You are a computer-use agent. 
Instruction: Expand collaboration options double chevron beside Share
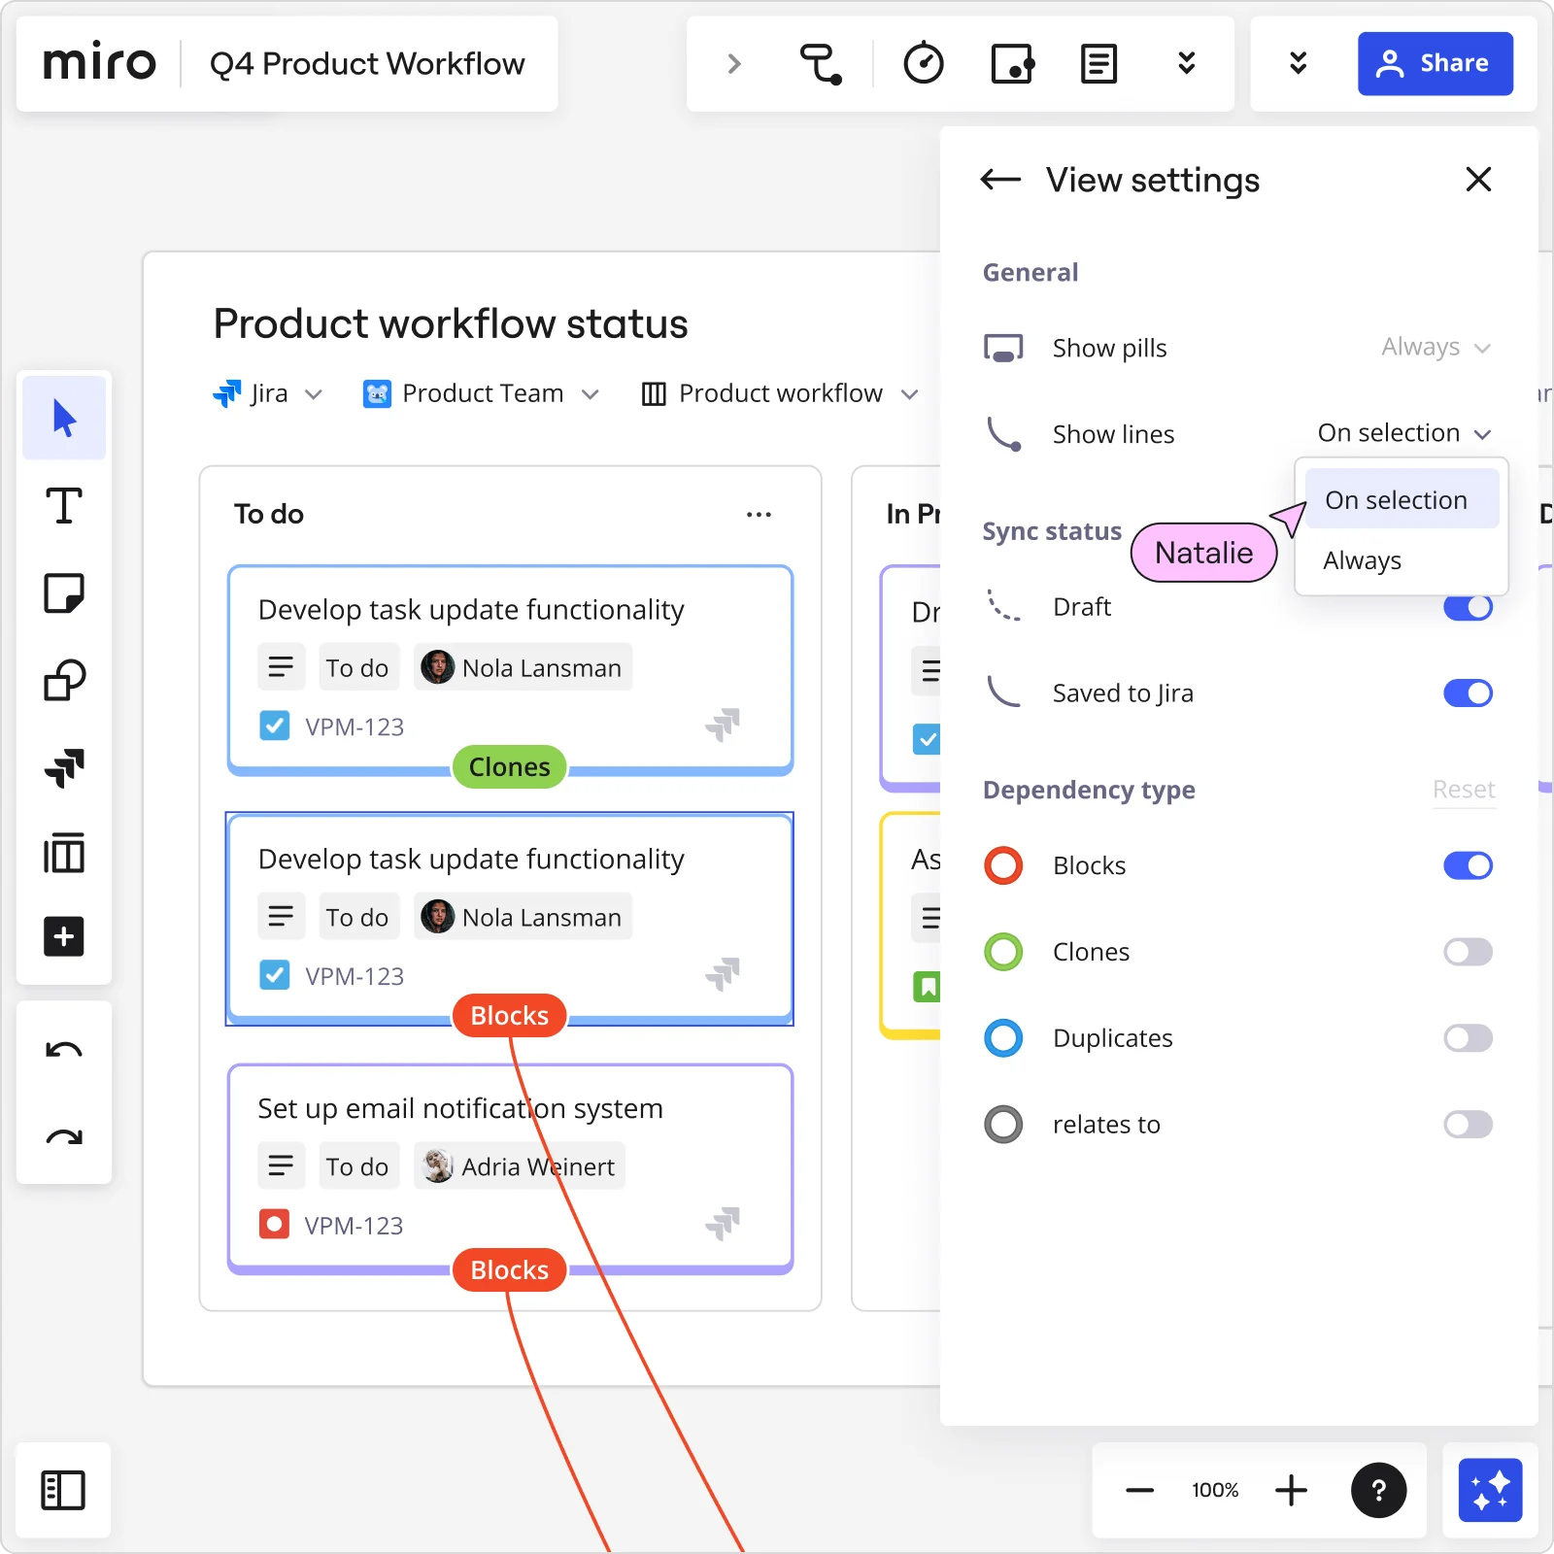click(x=1298, y=64)
